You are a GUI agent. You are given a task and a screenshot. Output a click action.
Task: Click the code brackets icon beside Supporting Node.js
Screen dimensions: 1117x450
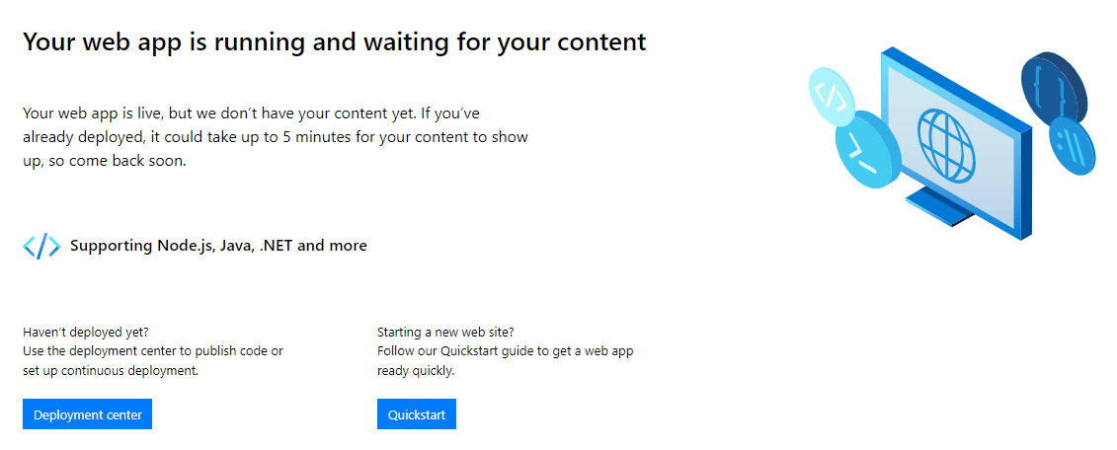(41, 246)
